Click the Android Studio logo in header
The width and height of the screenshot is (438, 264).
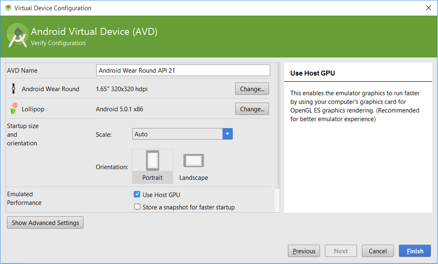click(x=18, y=37)
